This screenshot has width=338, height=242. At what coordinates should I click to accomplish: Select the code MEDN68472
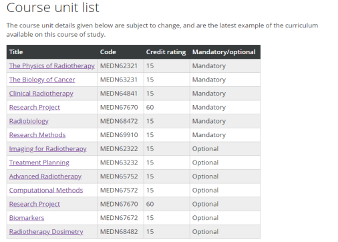pos(119,121)
